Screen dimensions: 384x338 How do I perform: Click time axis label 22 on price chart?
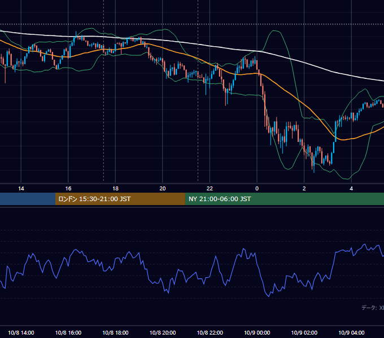click(210, 189)
